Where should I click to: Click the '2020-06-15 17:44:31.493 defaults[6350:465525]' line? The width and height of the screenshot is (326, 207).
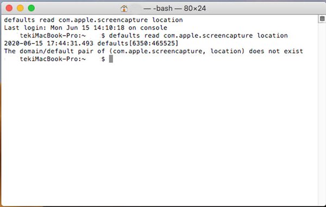(x=91, y=44)
